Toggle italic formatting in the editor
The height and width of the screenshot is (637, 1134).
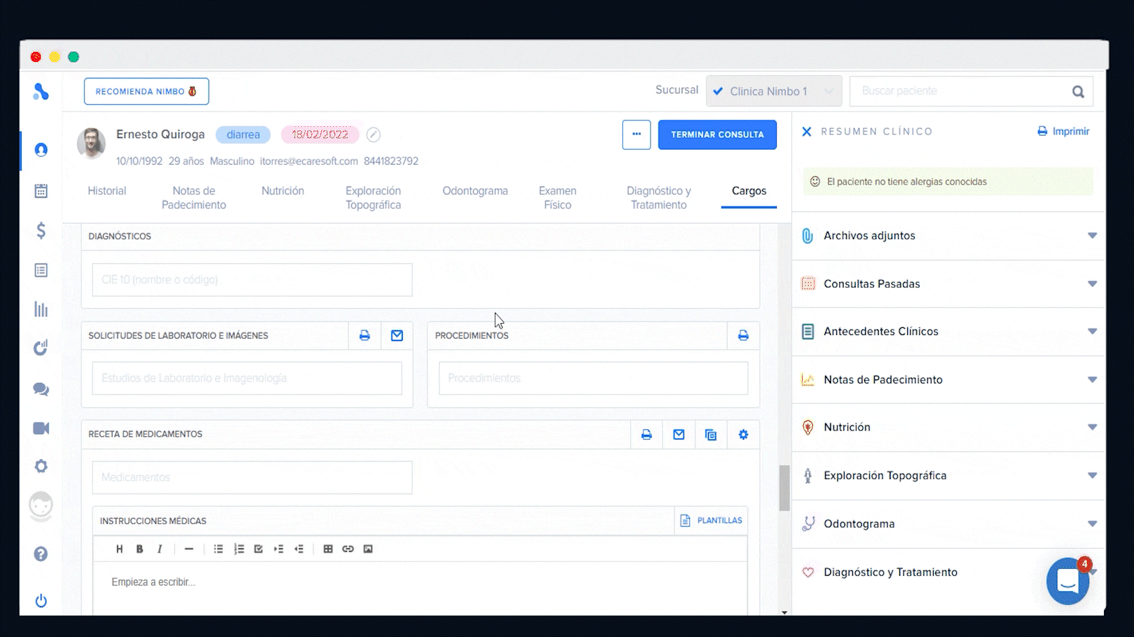click(x=159, y=549)
